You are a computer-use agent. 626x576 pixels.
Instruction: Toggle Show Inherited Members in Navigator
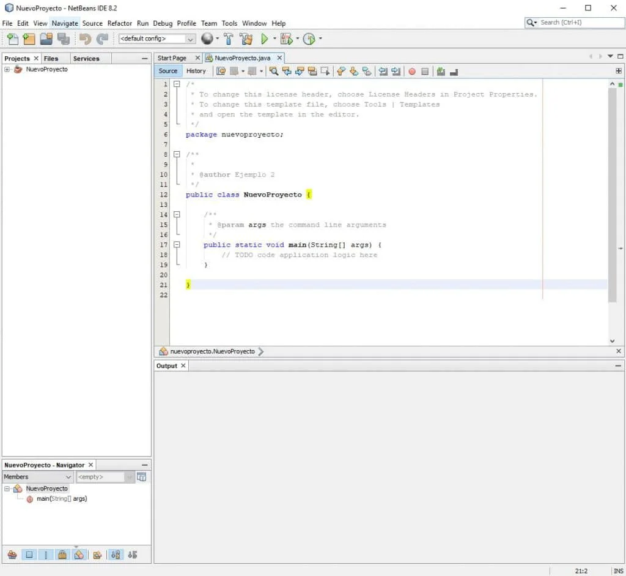[x=12, y=555]
